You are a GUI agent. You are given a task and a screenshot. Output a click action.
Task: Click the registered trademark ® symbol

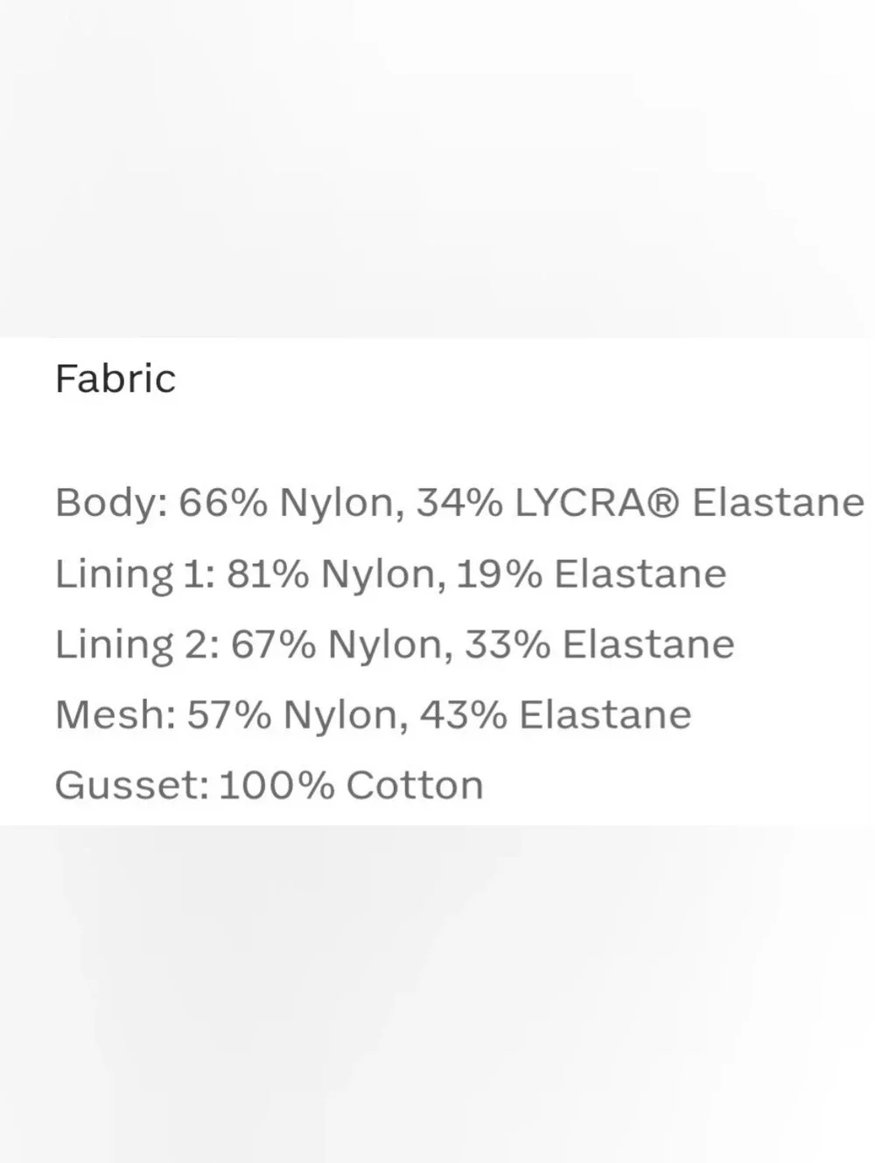point(666,504)
